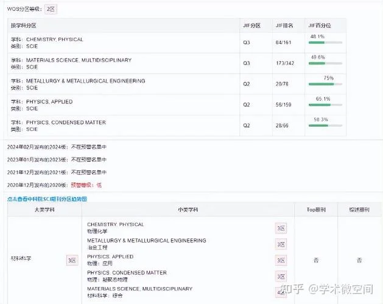
Task: Click the 3区 badge for CHEMISTRY, PHYSICAL 物理化学
Action: pos(281,228)
